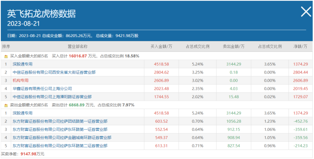The height and width of the screenshot is (159, 314).
Task: Click the 净额/万 column header
Action: click(300, 47)
